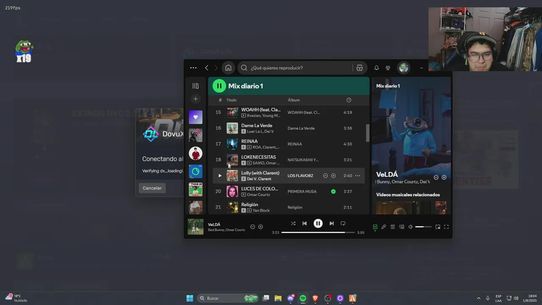Open the NATSUKASHII album link
This screenshot has width=542, height=305.
[303, 160]
